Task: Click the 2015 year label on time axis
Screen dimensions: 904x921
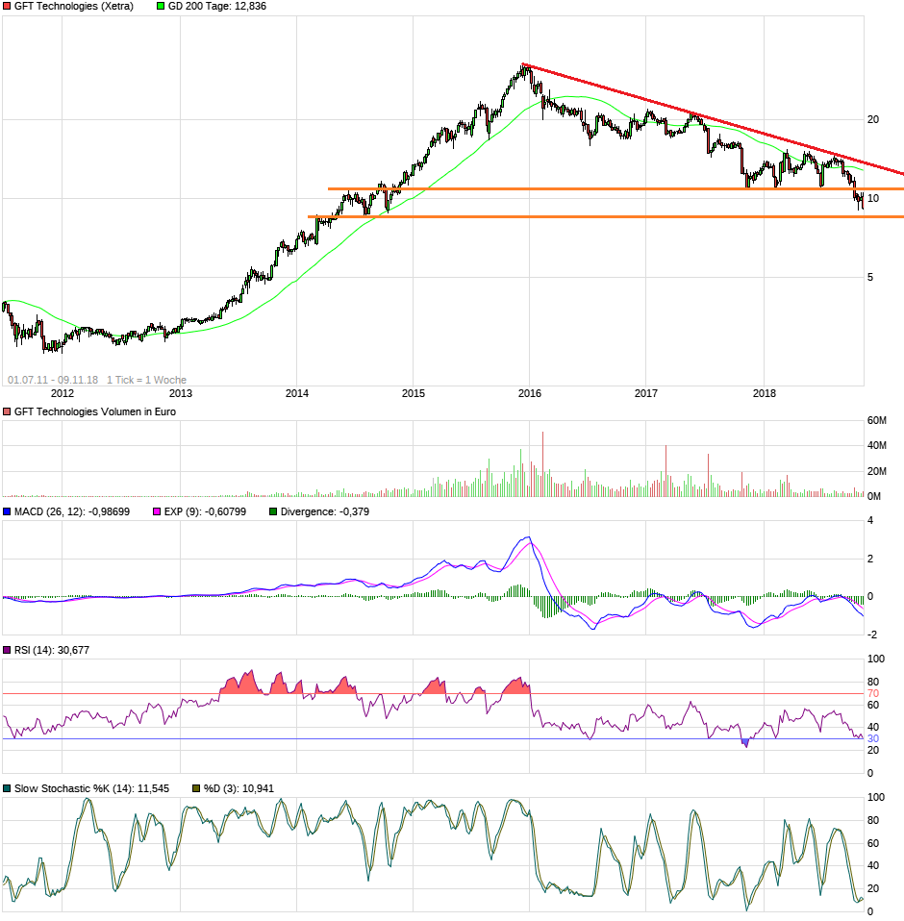Action: [x=413, y=393]
